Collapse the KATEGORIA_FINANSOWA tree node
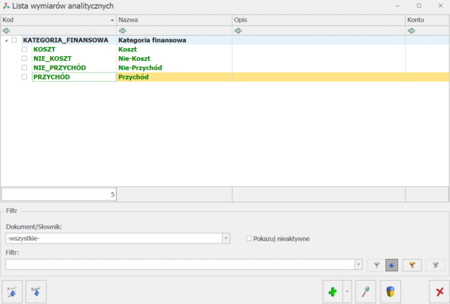Image resolution: width=450 pixels, height=304 pixels. tap(6, 40)
